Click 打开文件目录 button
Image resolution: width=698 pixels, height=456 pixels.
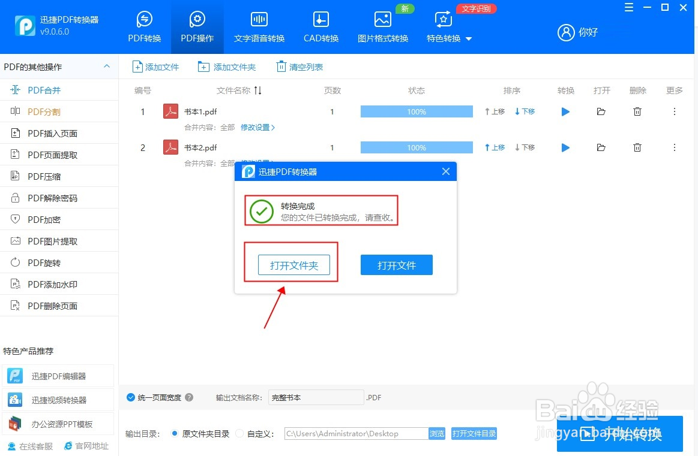pyautogui.click(x=474, y=433)
